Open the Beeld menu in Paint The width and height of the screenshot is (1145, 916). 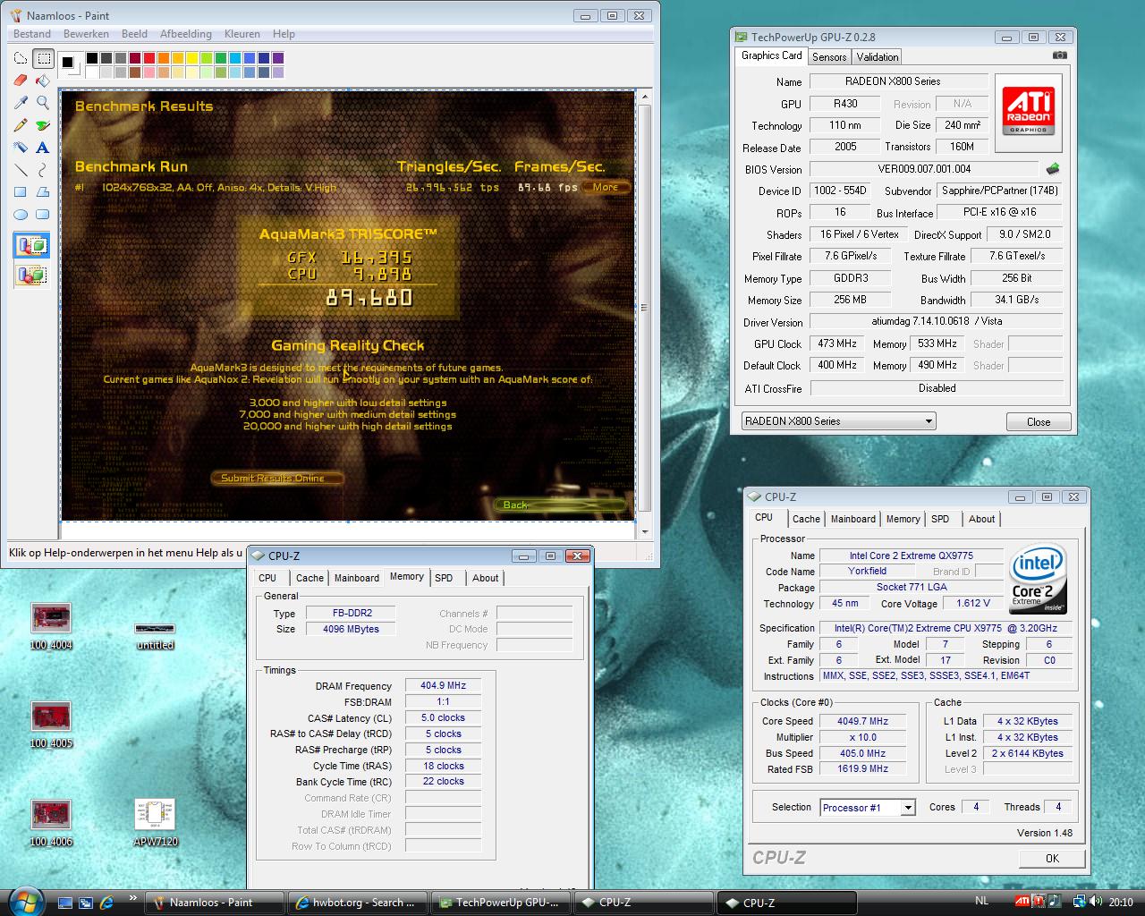(x=134, y=34)
